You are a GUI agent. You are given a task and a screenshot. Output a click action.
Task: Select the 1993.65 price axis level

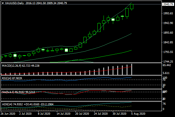click(x=167, y=14)
